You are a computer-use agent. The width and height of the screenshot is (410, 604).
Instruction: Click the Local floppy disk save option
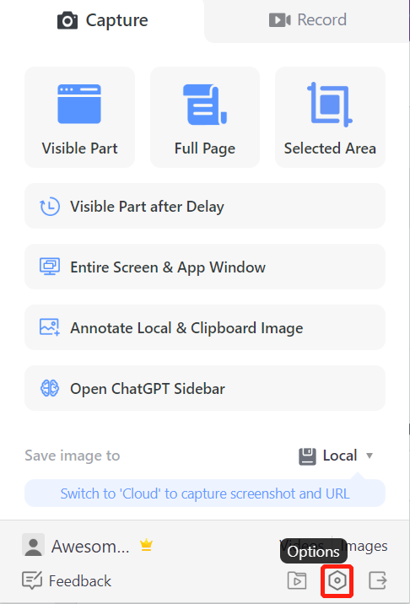(x=336, y=456)
